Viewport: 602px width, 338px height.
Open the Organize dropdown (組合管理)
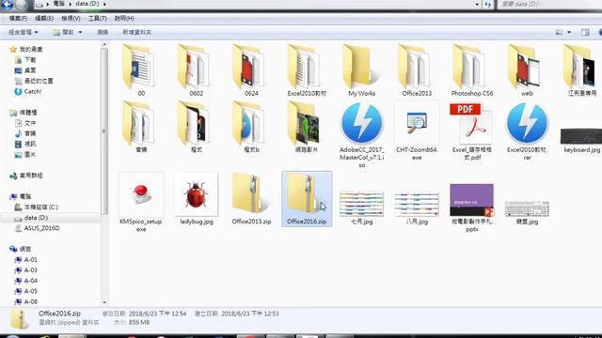23,32
